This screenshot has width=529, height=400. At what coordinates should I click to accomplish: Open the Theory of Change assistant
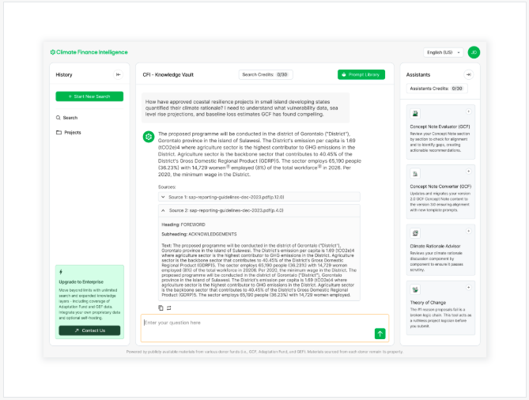(x=440, y=308)
